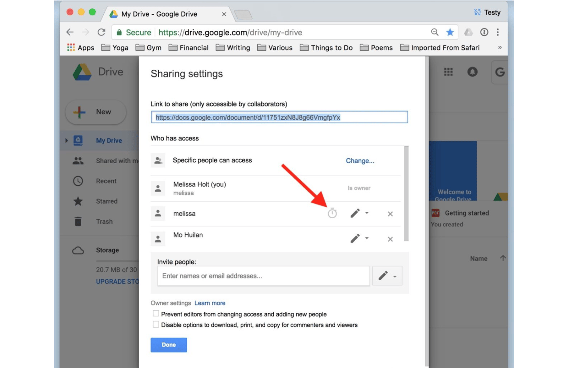Open the Things to Do bookmarks folder
The image size is (569, 380).
coord(326,47)
